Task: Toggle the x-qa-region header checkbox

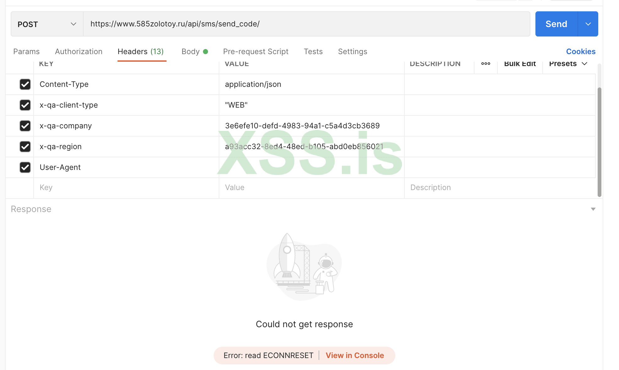Action: click(25, 147)
